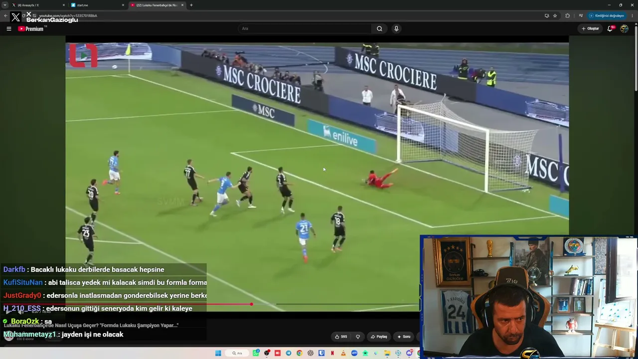Open AnyDesk from the taskbar
Screen dimensions: 638x359
278,353
